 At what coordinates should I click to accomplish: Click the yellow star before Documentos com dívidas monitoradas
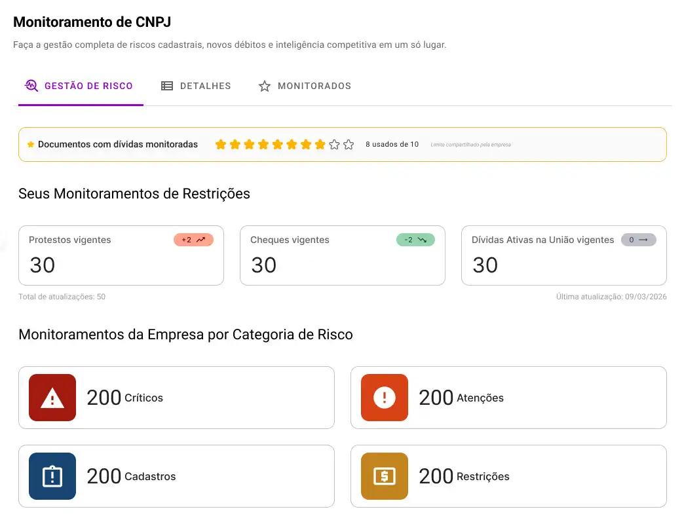pos(31,144)
